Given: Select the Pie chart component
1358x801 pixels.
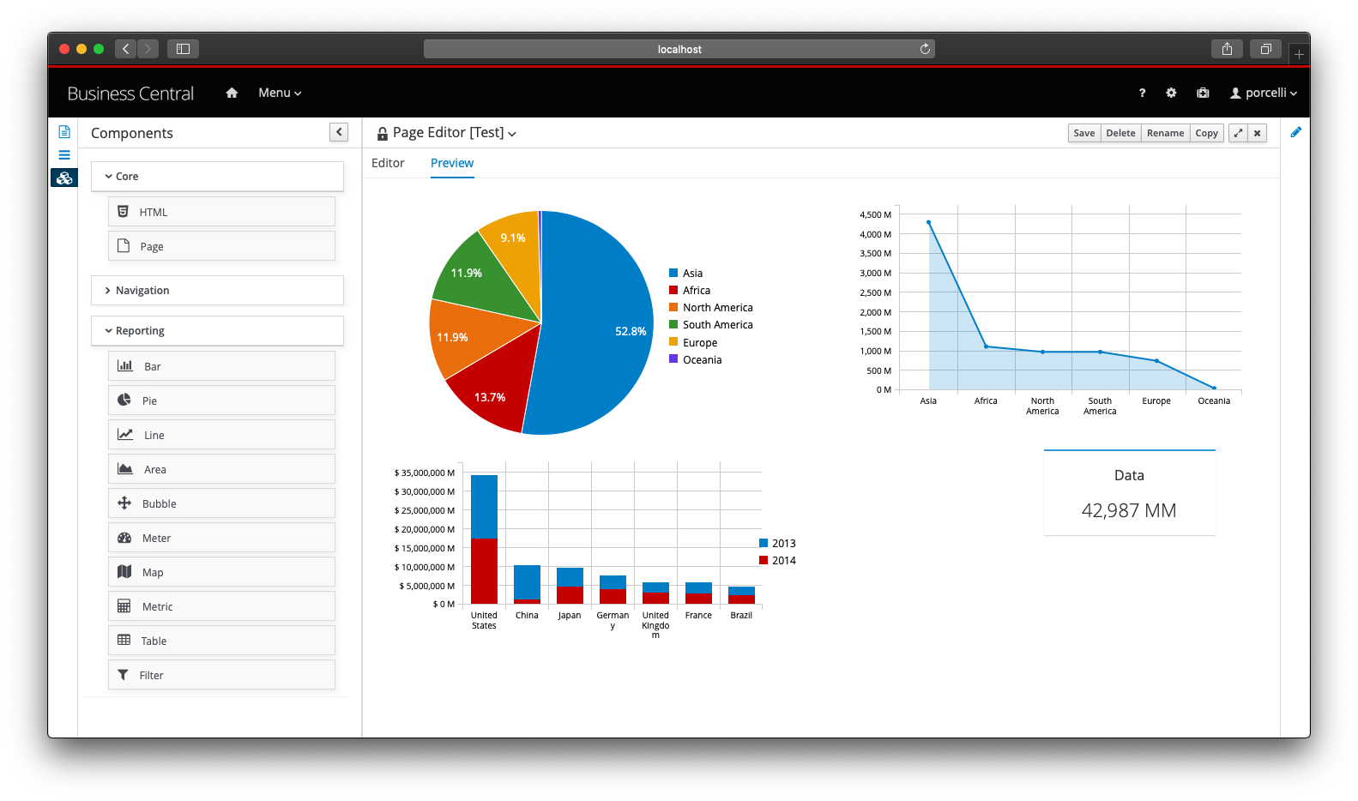Looking at the screenshot, I should pos(221,400).
